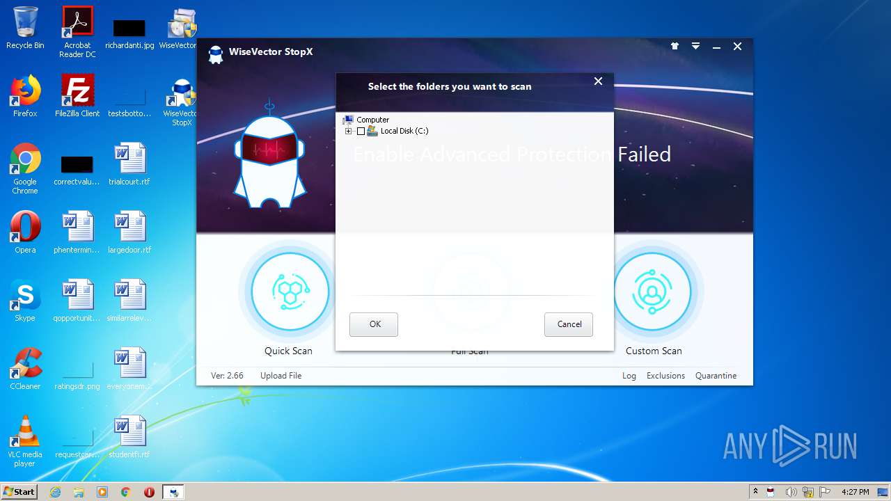Click the 4:27 PM taskbar clock

pos(855,492)
